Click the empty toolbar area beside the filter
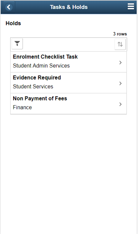Viewport: 138px width, 234px height. coord(69,44)
